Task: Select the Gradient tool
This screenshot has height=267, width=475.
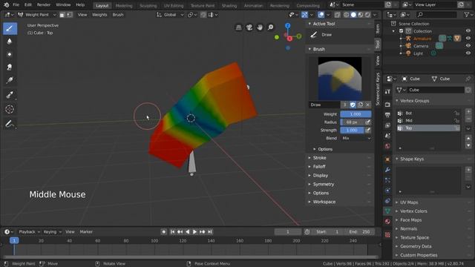Action: tap(10, 80)
